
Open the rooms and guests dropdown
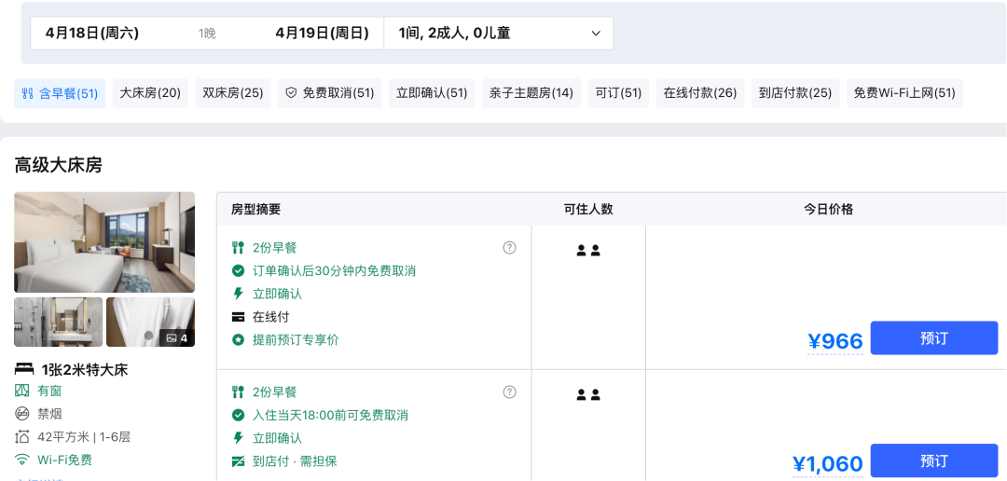(498, 34)
